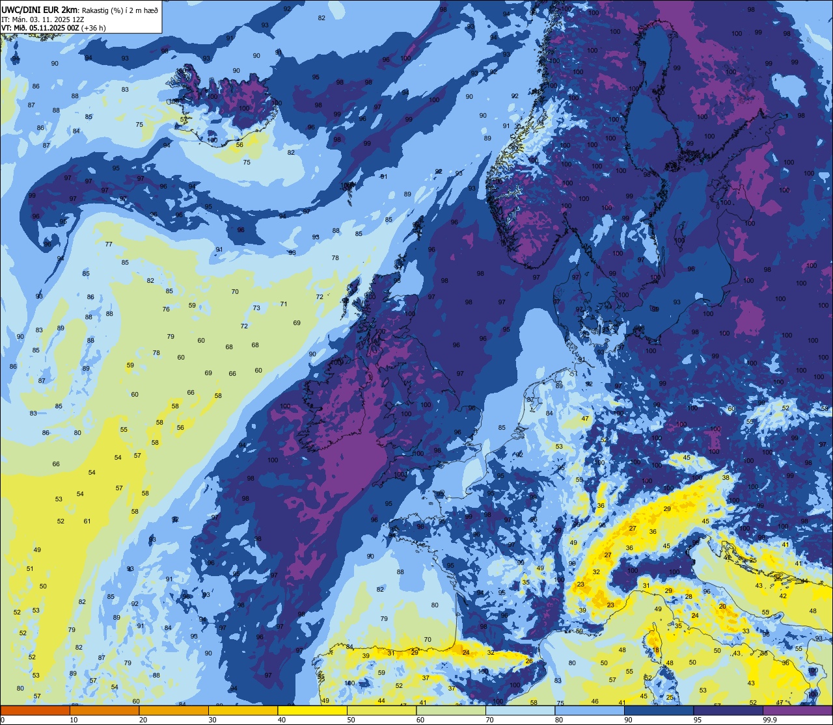This screenshot has height=725, width=833.
Task: Click the "40" legend tick label
Action: pos(282,720)
